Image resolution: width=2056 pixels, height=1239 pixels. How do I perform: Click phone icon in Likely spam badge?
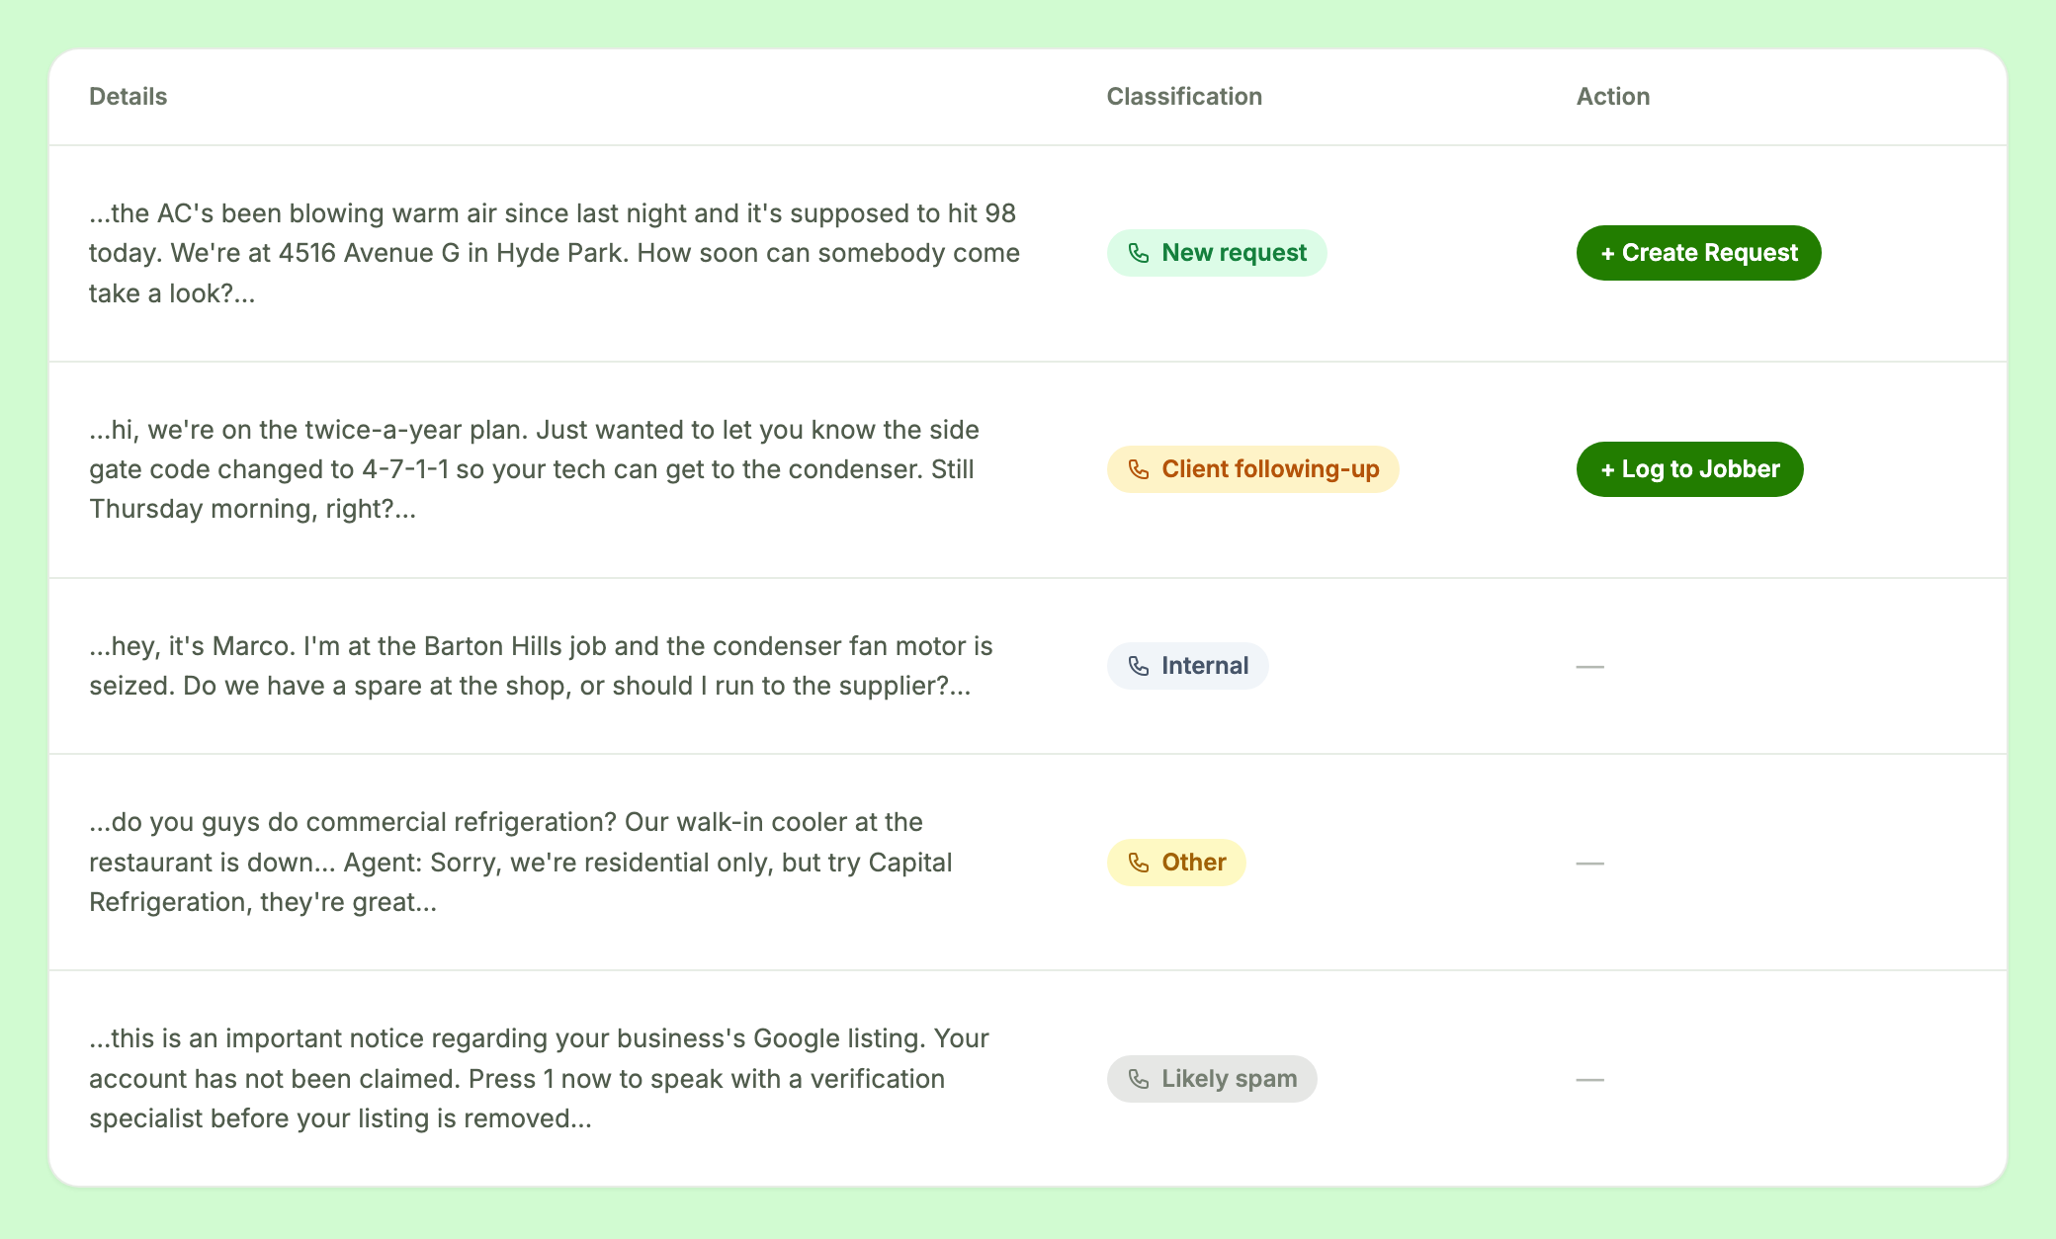(1139, 1079)
